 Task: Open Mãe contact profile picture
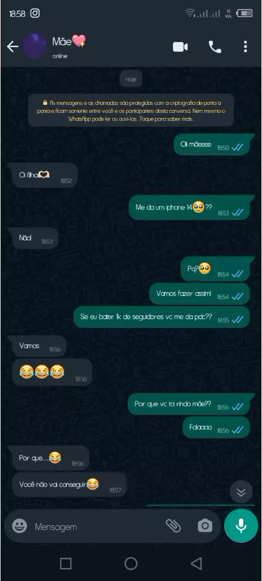coord(35,46)
